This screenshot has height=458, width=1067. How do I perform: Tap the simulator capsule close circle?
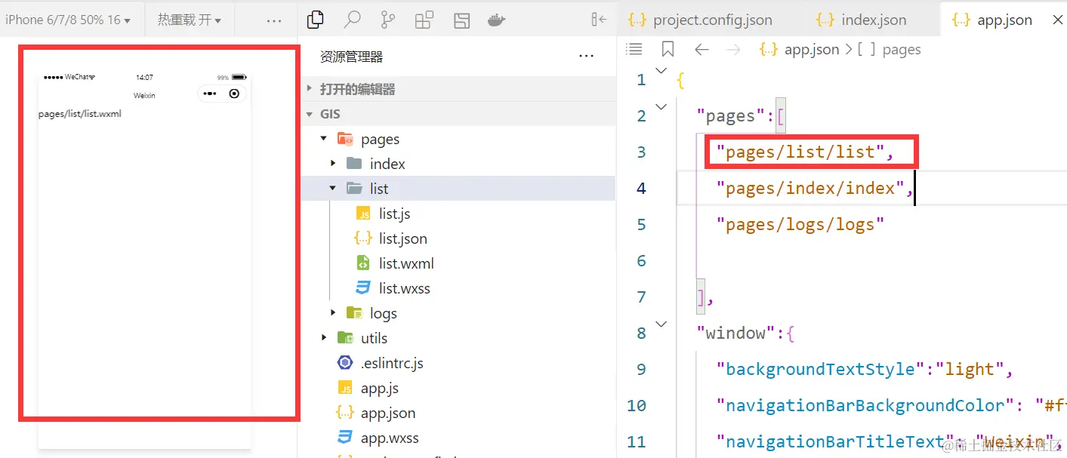[234, 94]
